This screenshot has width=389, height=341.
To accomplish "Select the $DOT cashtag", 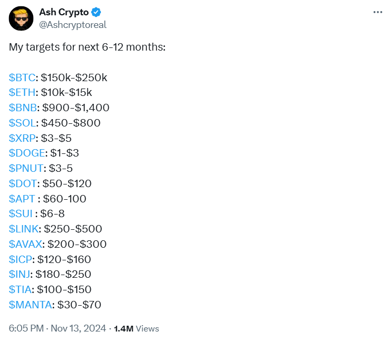I will point(22,184).
